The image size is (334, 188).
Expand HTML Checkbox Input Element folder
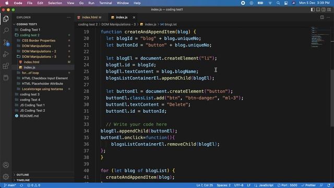45,78
